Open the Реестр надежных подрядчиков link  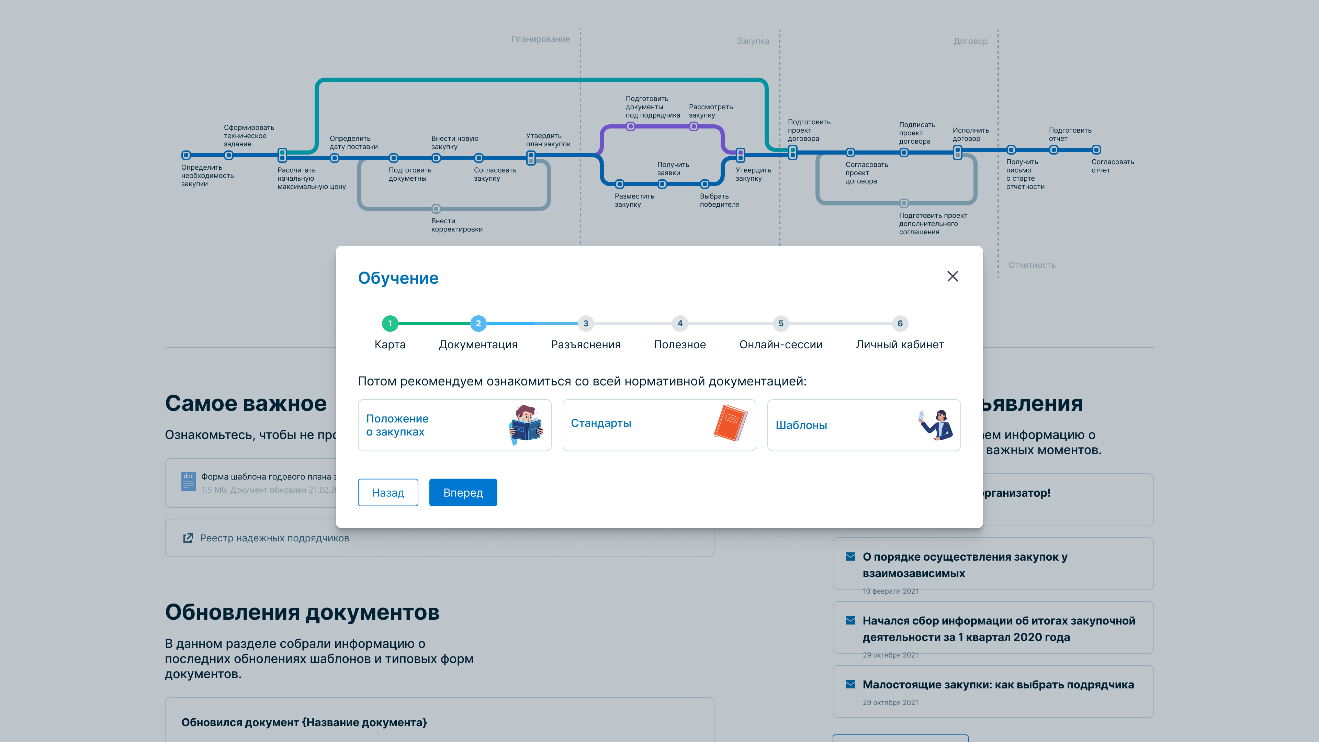(x=274, y=538)
